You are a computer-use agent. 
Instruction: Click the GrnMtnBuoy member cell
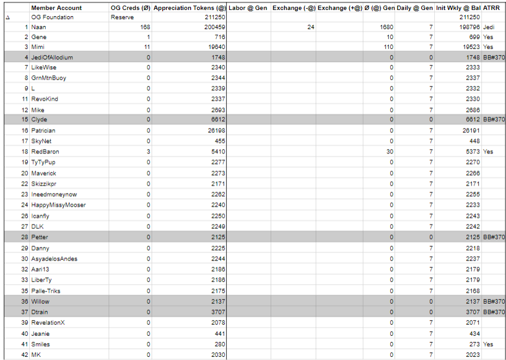69,78
